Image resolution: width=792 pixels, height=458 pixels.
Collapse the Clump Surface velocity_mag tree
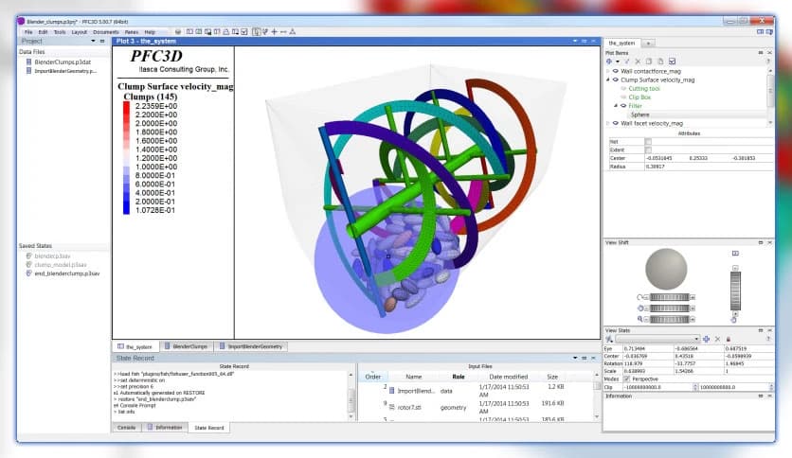tap(607, 79)
